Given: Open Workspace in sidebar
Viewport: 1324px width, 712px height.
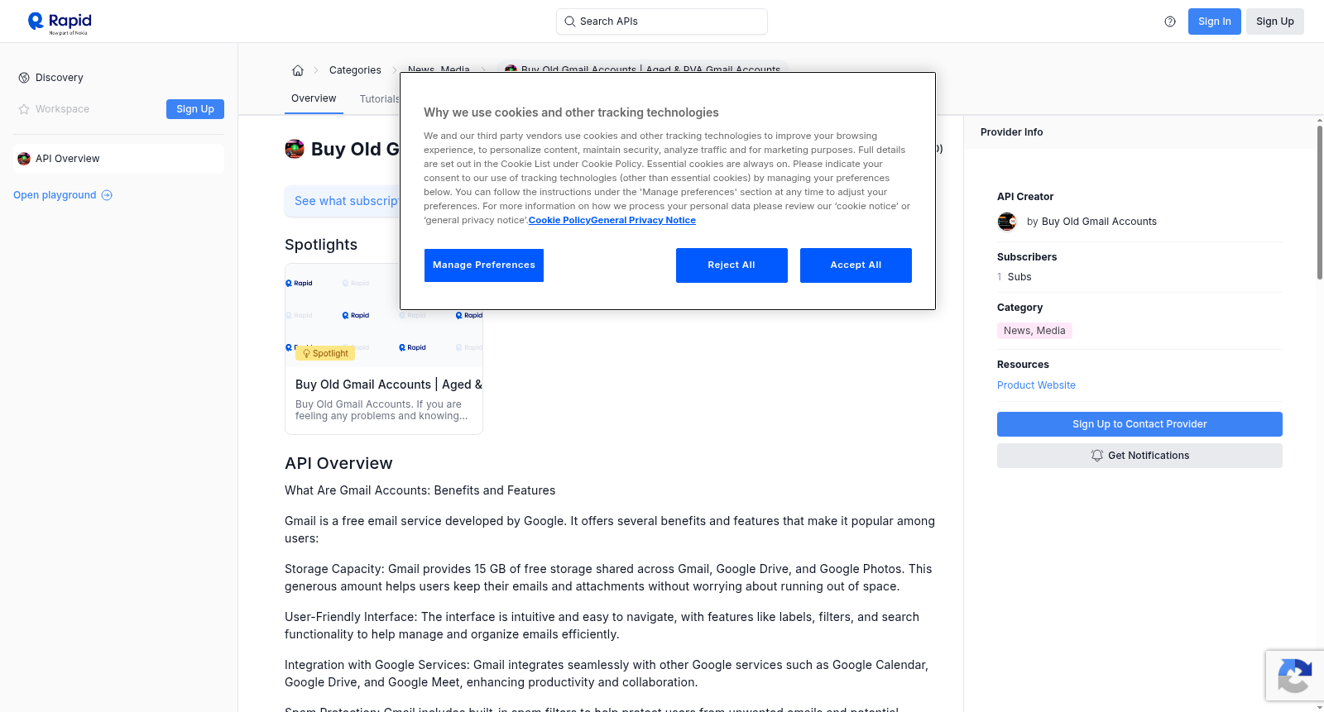Looking at the screenshot, I should tap(62, 109).
